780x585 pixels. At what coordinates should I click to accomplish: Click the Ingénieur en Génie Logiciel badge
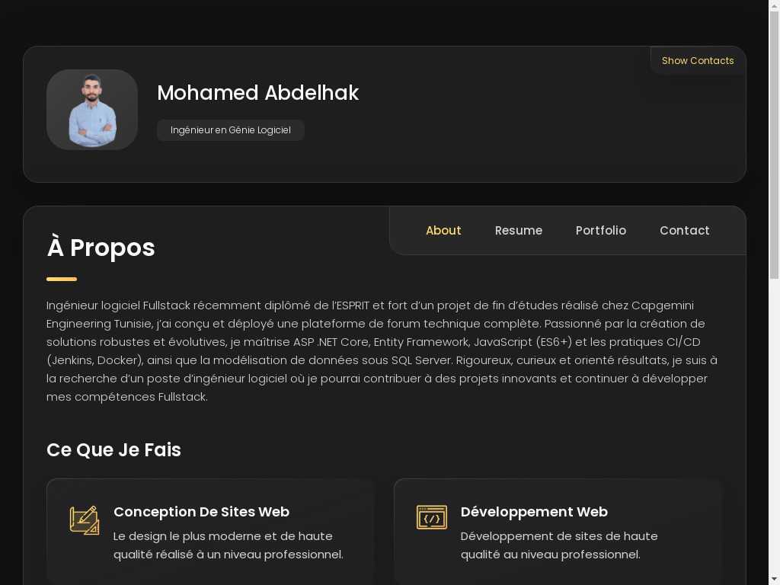231,130
